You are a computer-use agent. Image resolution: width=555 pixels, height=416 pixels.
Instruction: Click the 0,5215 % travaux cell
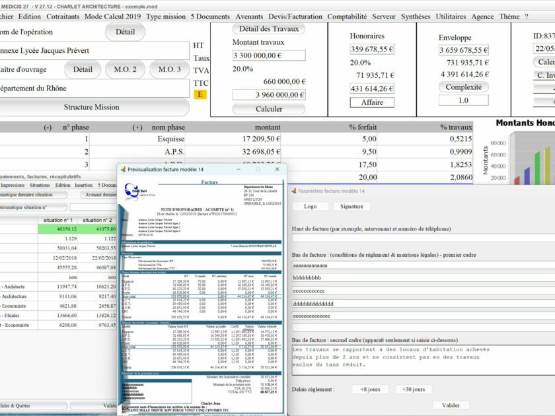point(425,139)
